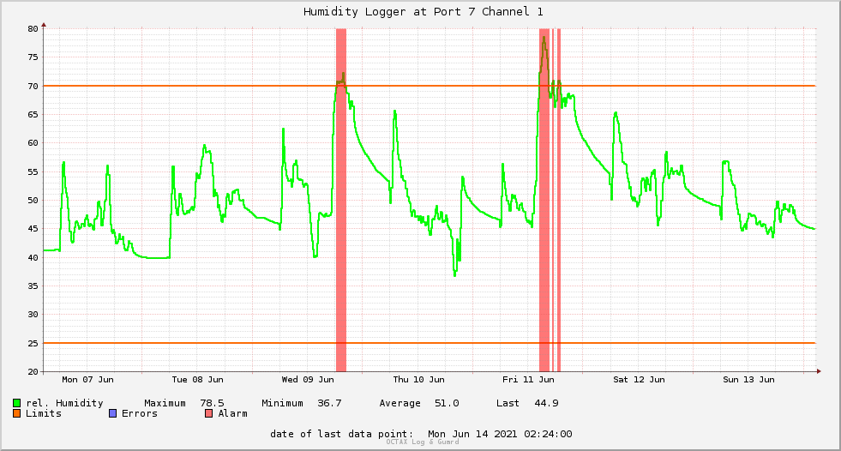Click the green rel. Humidity legend swatch
This screenshot has height=451, width=841.
pyautogui.click(x=17, y=403)
